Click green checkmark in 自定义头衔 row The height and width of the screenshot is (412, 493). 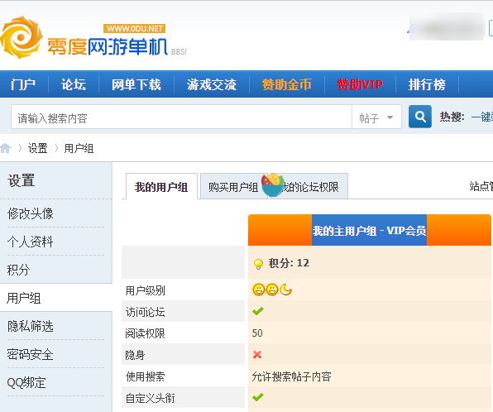pyautogui.click(x=258, y=397)
